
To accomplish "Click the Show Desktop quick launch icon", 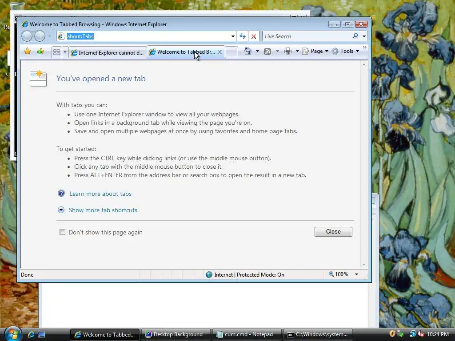I will pyautogui.click(x=41, y=335).
